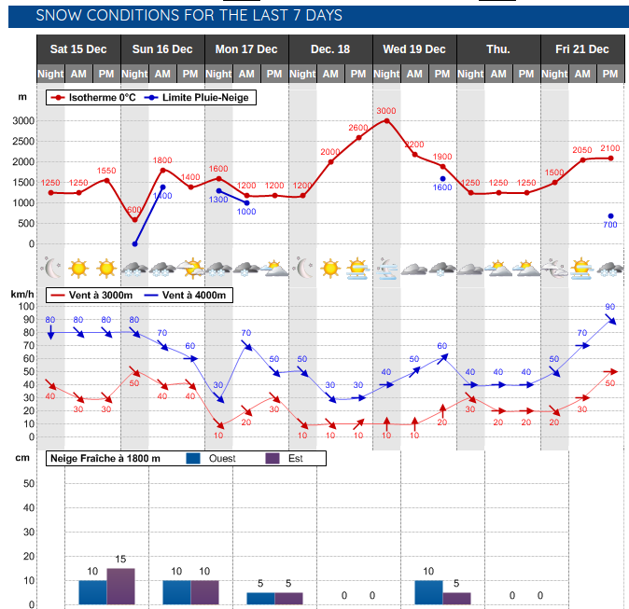
Task: Click the Snow Conditions for the Last 7 Days title
Action: pyautogui.click(x=189, y=15)
